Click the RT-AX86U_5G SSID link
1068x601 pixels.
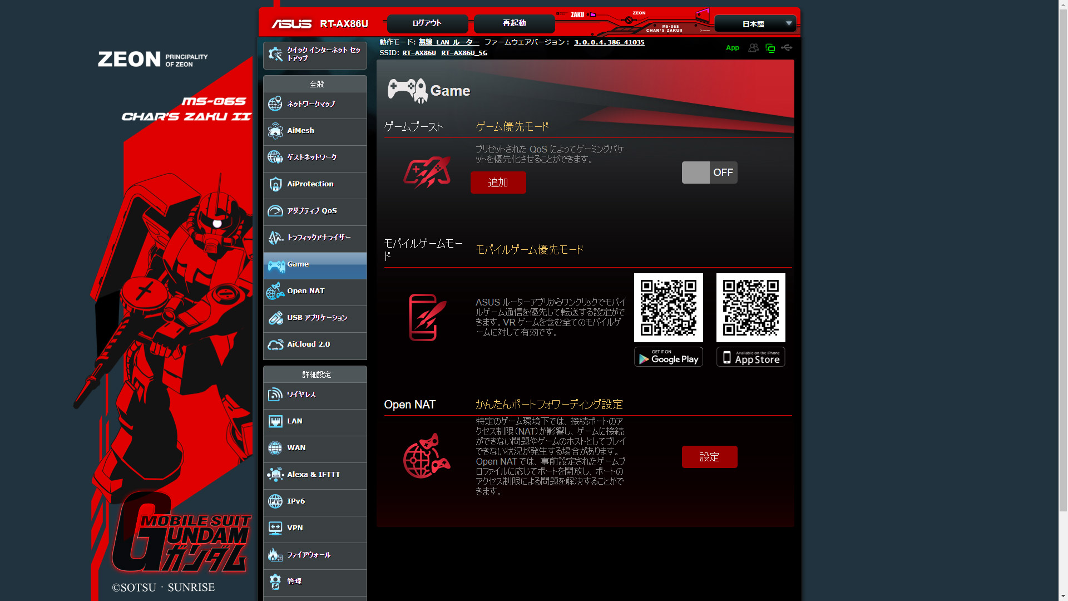(x=464, y=53)
